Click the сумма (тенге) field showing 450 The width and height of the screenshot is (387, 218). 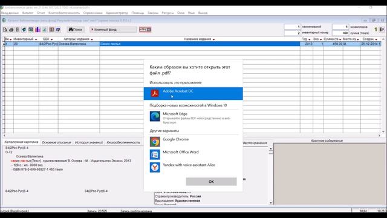(340, 33)
